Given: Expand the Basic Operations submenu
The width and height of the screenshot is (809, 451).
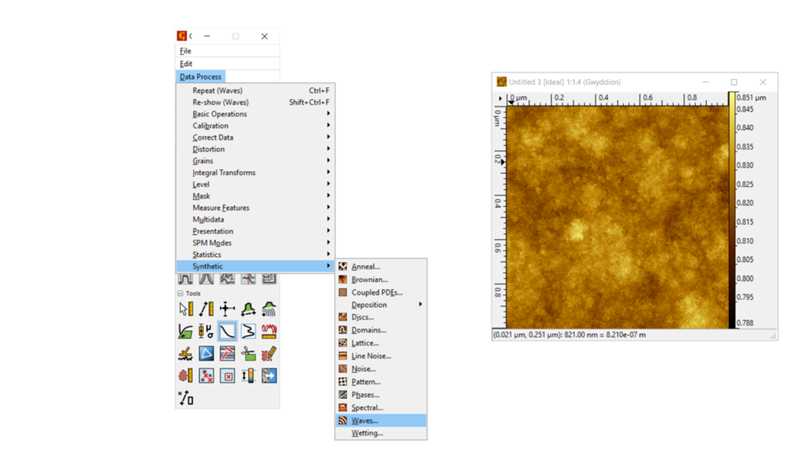Looking at the screenshot, I should pos(219,114).
